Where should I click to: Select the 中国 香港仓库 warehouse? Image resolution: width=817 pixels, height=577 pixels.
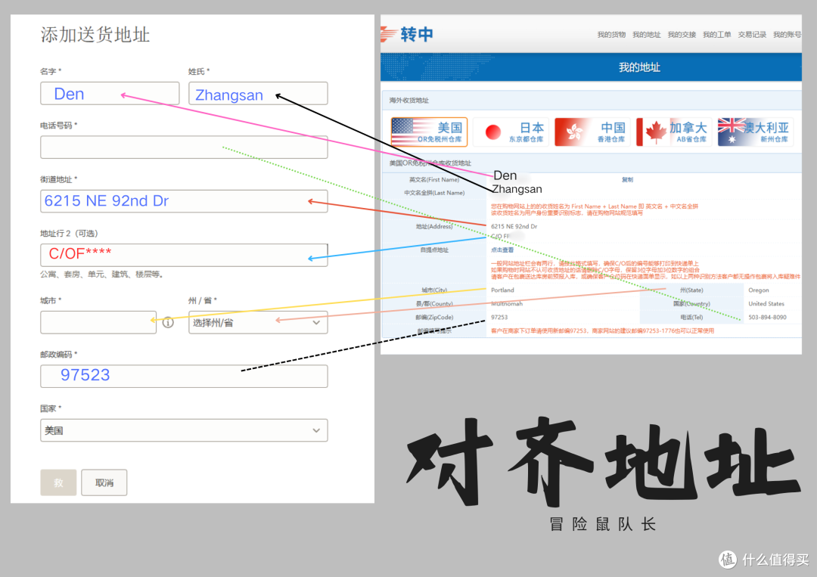pos(592,132)
